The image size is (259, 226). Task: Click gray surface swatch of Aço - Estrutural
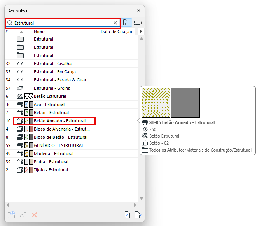31,104
